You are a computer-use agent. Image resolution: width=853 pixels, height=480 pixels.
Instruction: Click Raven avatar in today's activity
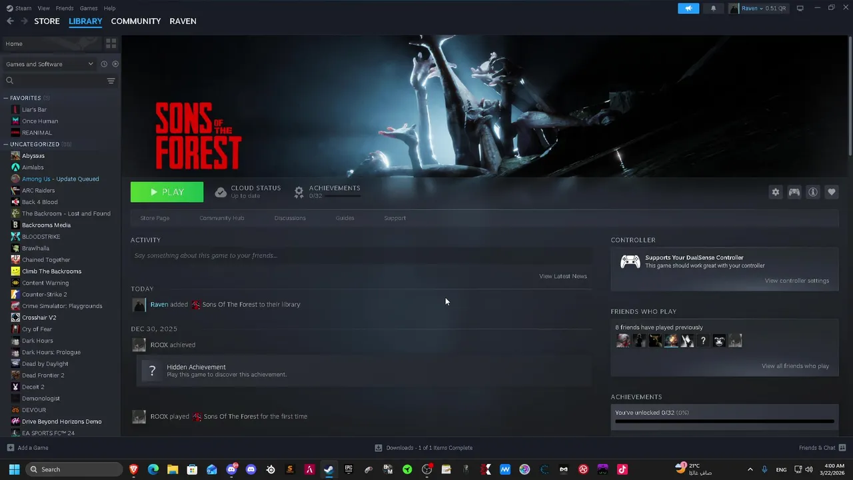coord(139,305)
